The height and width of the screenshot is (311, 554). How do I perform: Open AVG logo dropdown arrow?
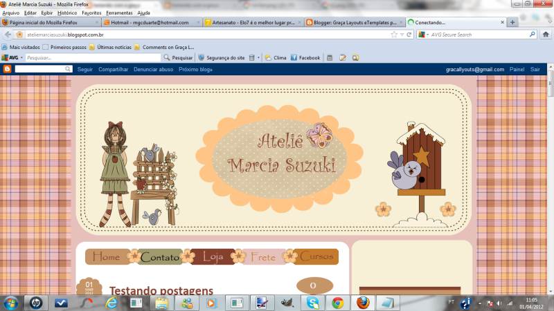[x=21, y=57]
